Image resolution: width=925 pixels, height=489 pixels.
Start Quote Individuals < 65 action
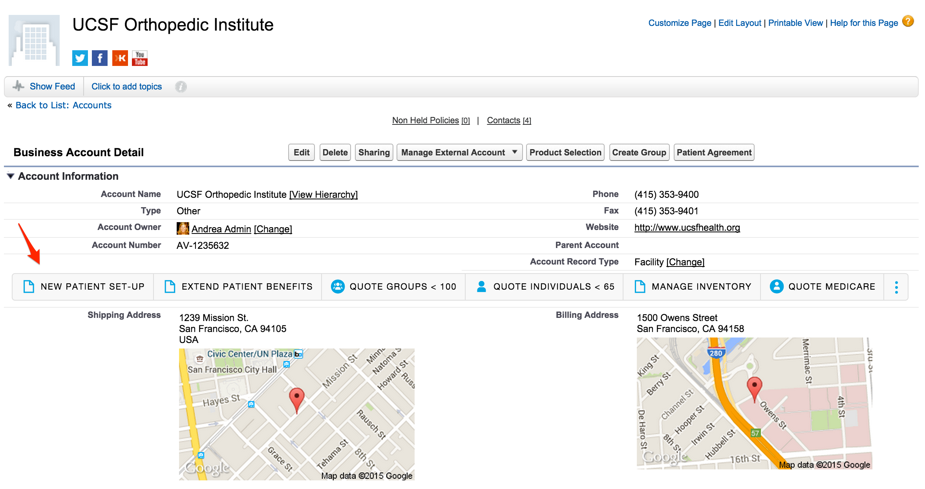pyautogui.click(x=545, y=287)
